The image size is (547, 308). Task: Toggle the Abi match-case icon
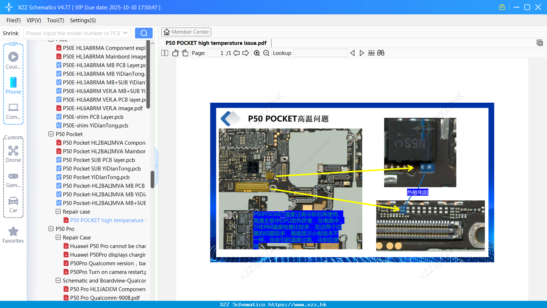click(371, 53)
